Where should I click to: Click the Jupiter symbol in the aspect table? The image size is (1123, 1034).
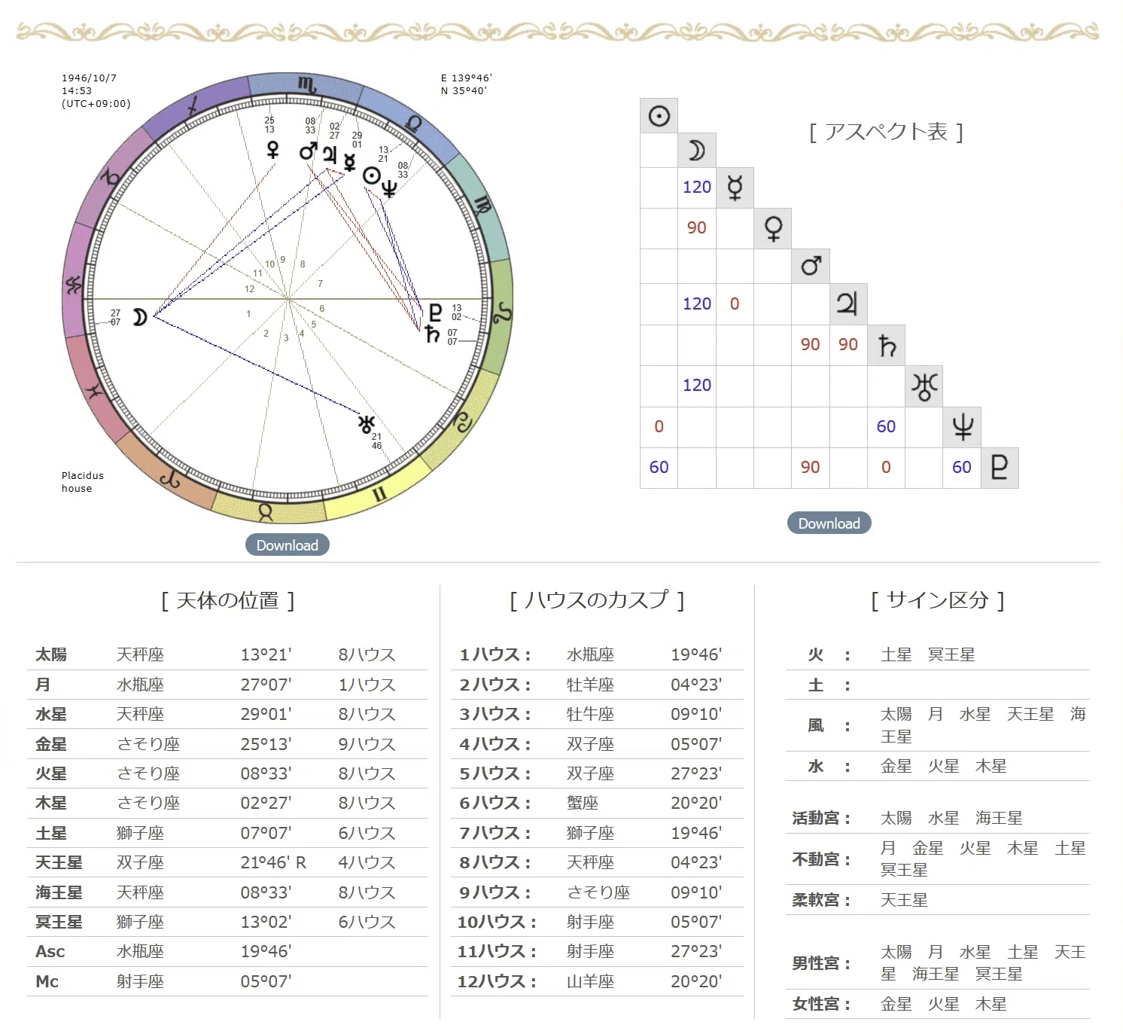tap(848, 304)
